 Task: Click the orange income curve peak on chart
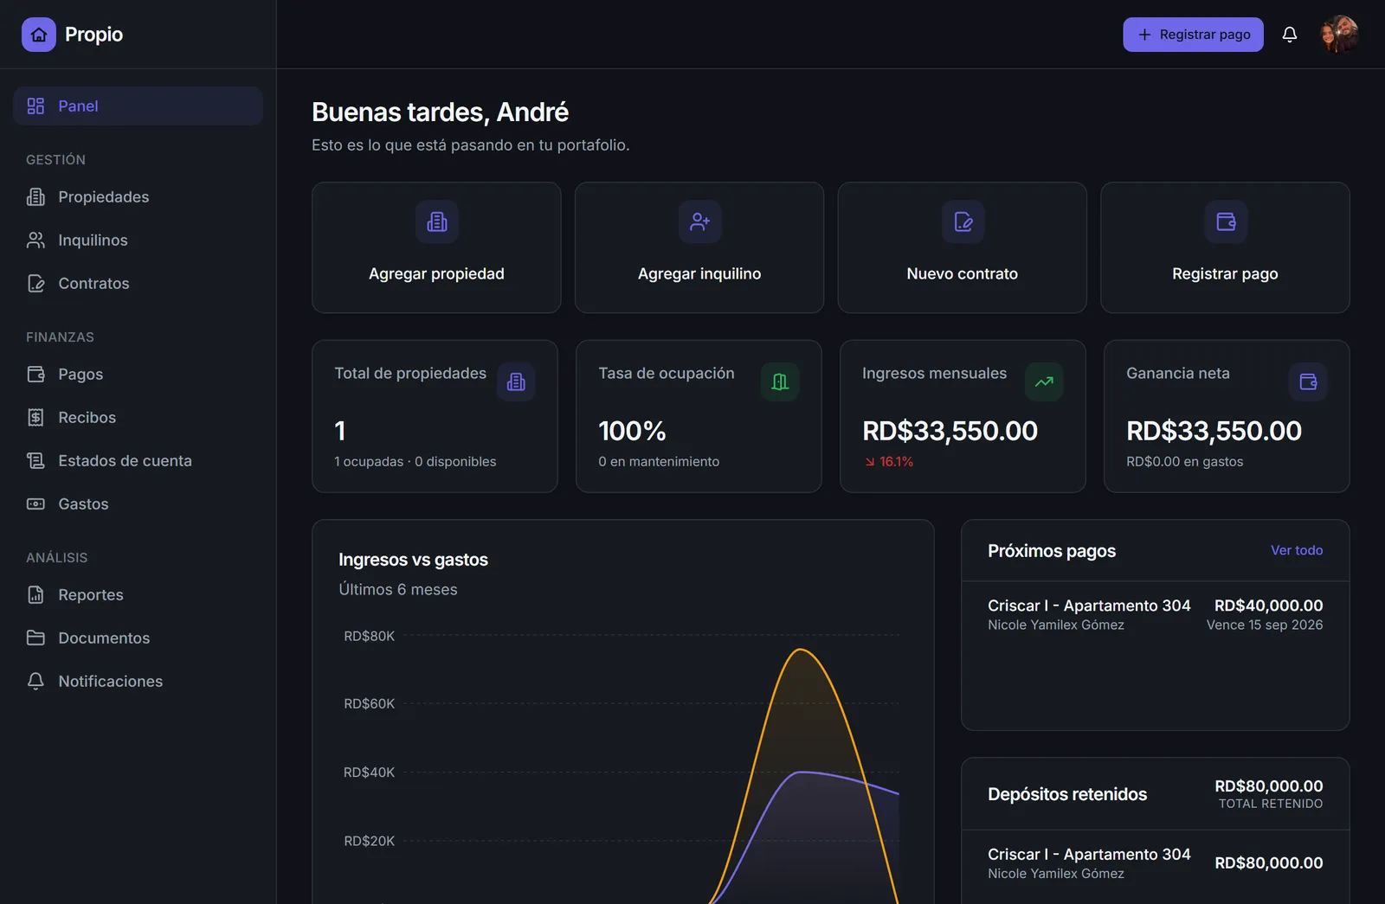coord(802,650)
